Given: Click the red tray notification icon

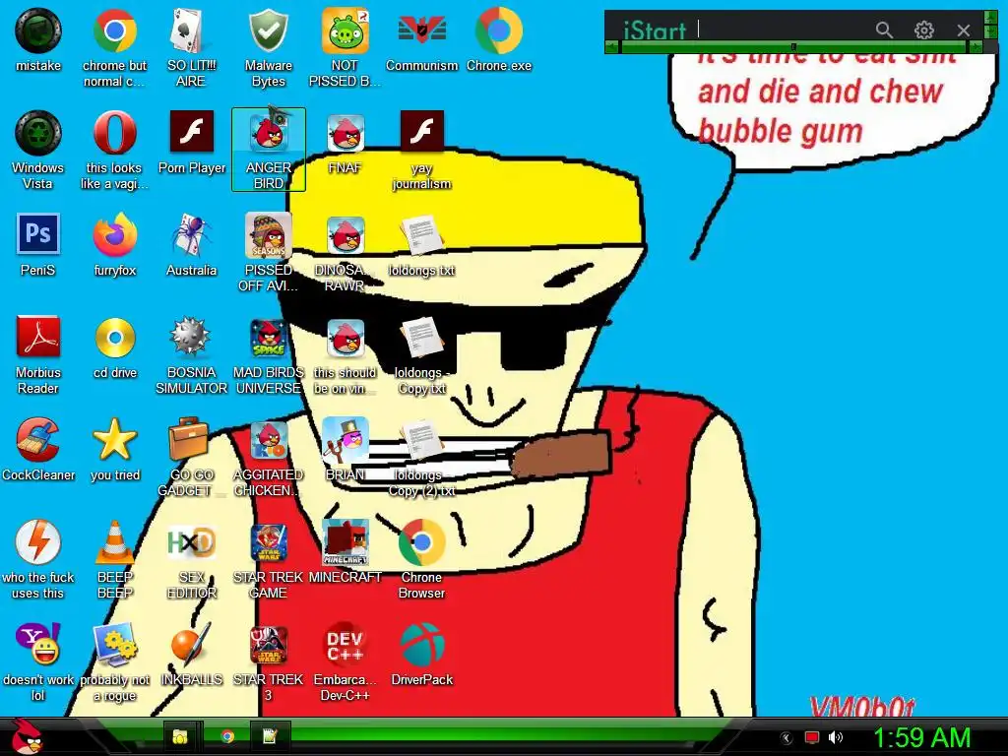Looking at the screenshot, I should tap(811, 737).
